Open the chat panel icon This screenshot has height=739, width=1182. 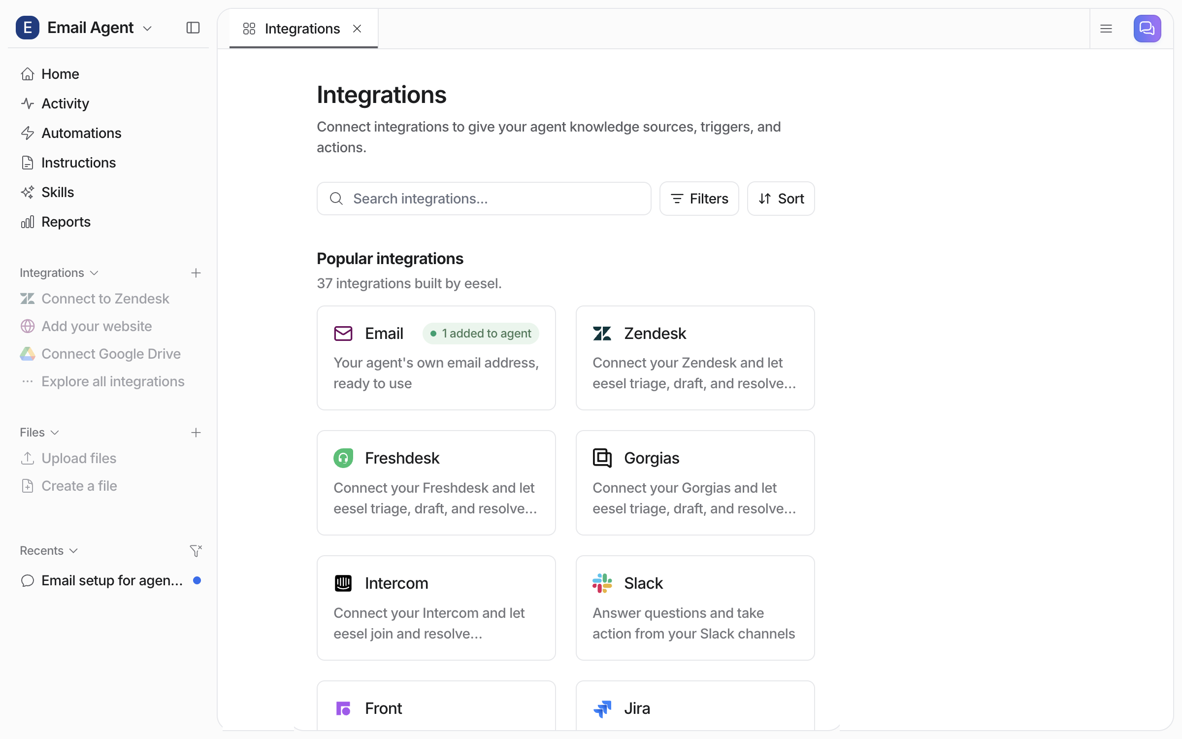1147,29
